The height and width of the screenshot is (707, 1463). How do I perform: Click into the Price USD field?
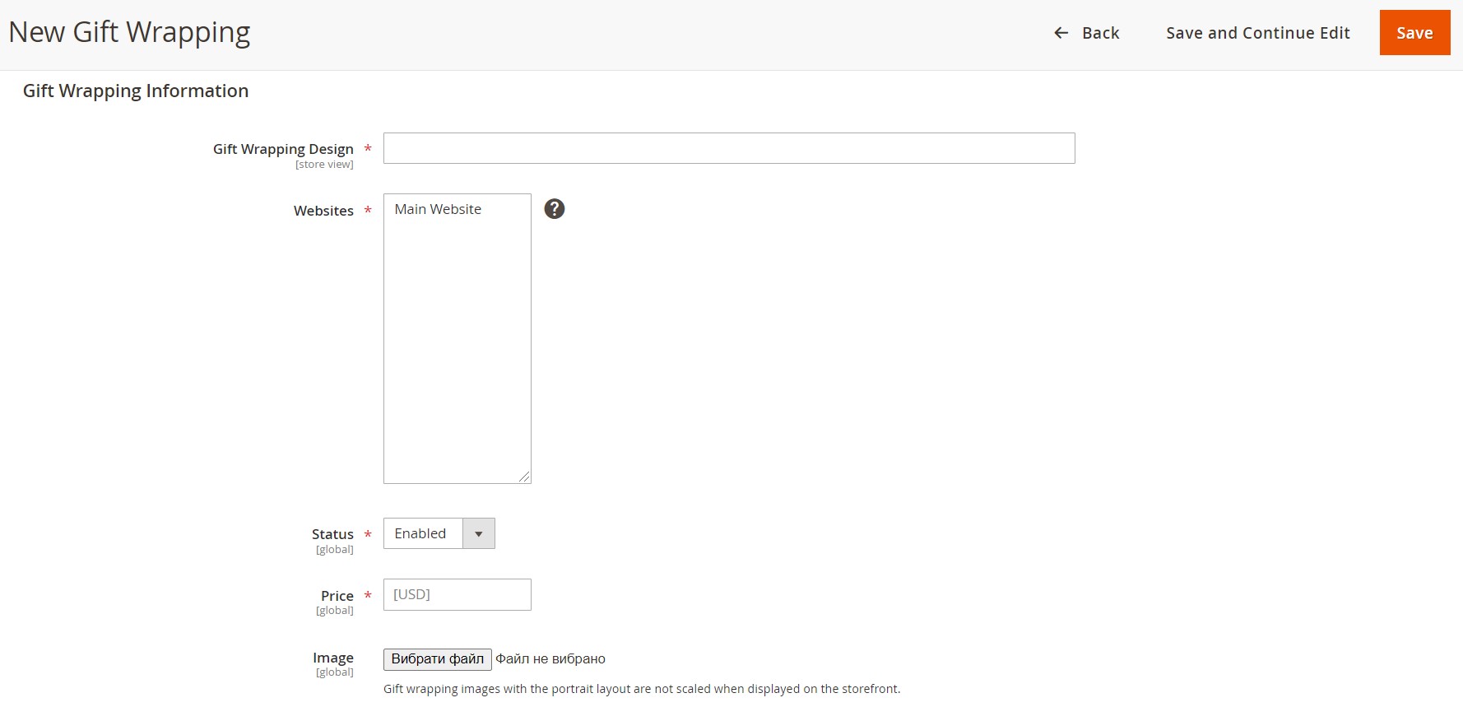pyautogui.click(x=457, y=594)
